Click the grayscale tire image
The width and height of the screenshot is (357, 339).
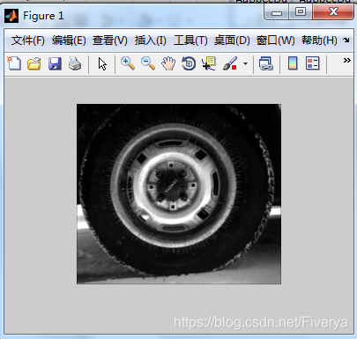179,194
